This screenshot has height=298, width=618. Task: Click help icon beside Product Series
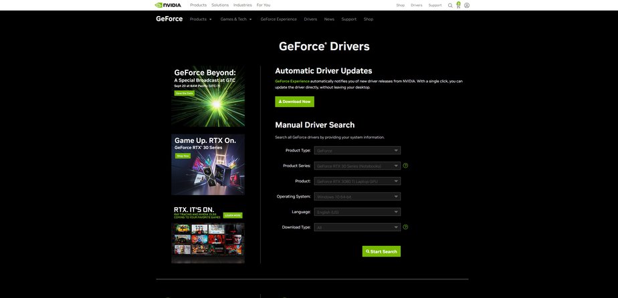pyautogui.click(x=405, y=166)
